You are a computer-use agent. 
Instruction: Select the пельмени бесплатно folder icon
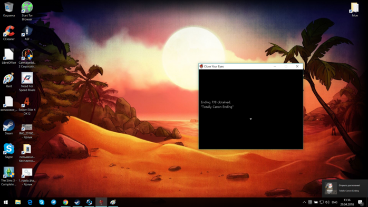pyautogui.click(x=27, y=153)
